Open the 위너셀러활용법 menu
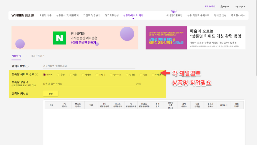Viewport: 257px width, 145px height. pos(174,15)
